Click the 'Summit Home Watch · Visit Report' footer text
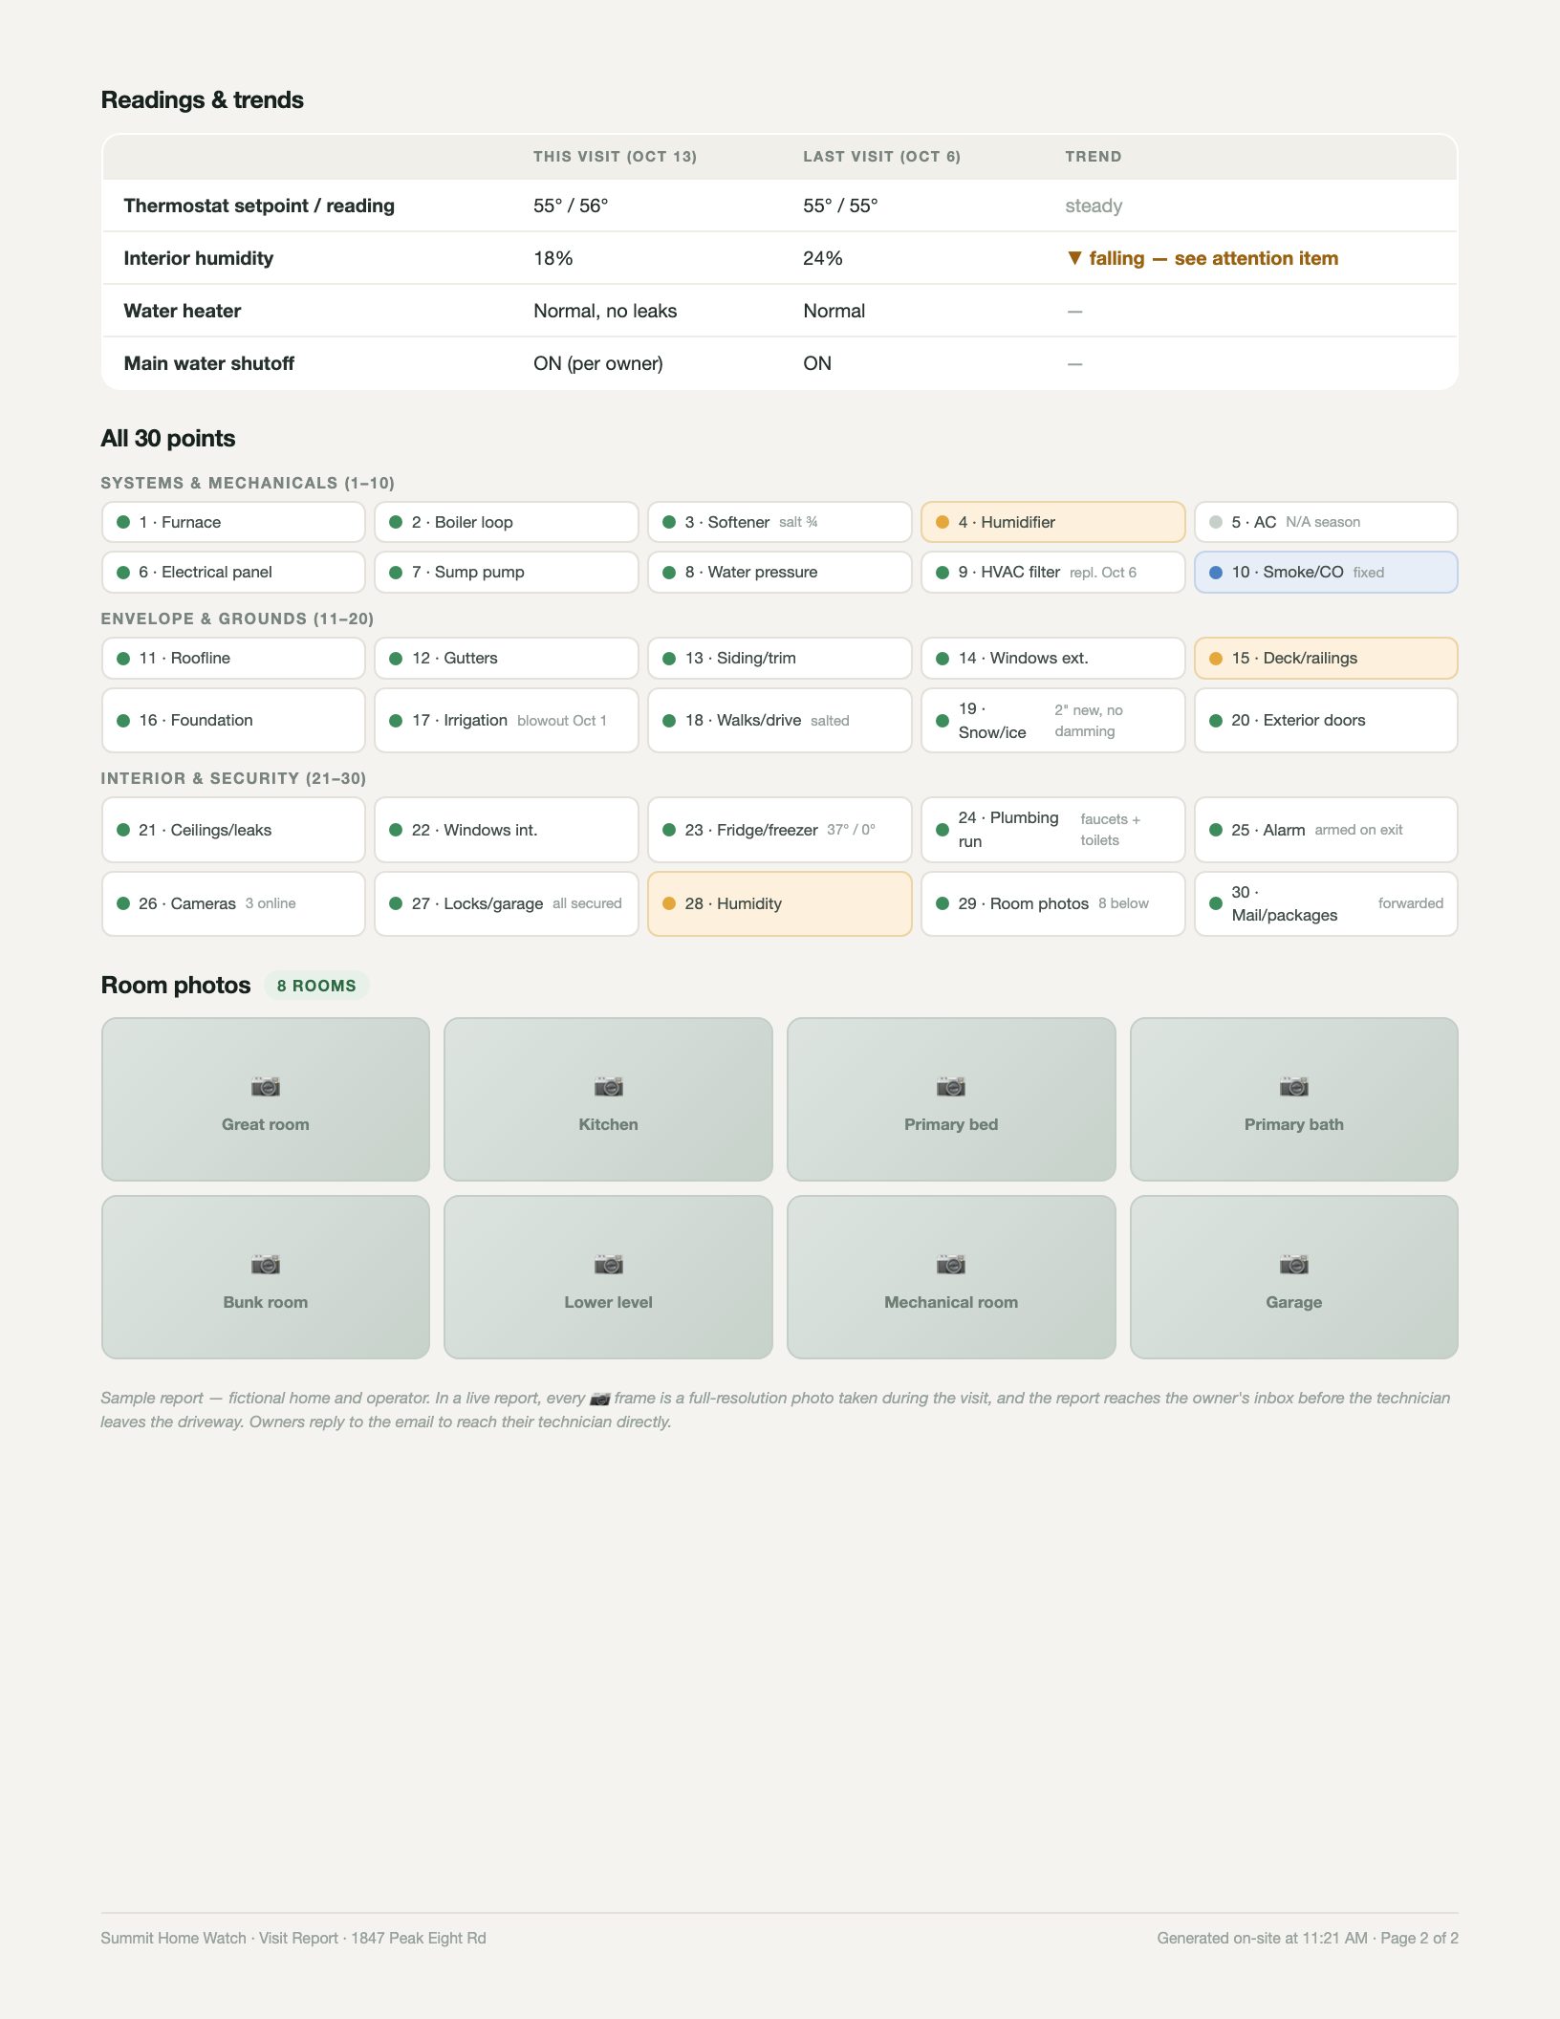 coord(220,1938)
